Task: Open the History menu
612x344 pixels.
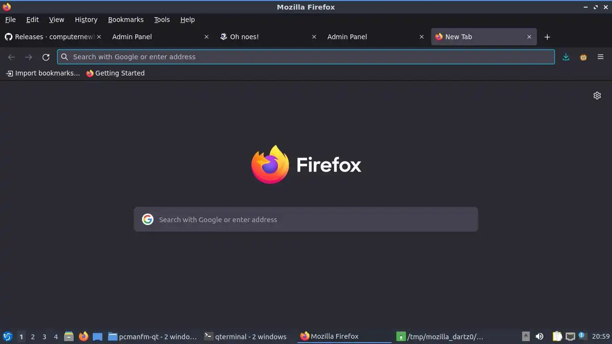Action: [x=86, y=20]
